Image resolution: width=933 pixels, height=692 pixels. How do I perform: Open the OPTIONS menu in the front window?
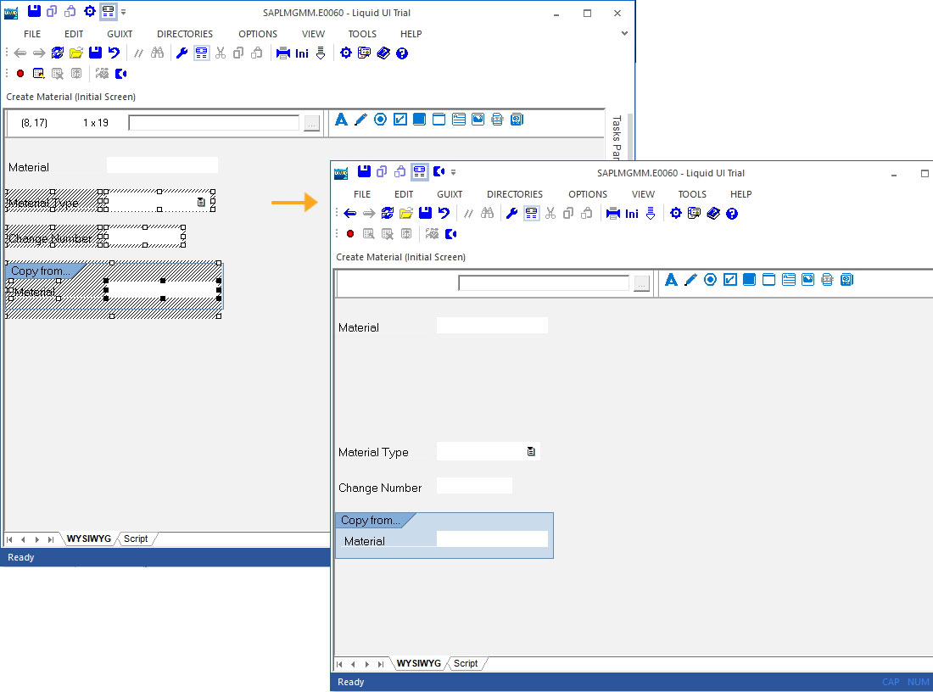587,194
